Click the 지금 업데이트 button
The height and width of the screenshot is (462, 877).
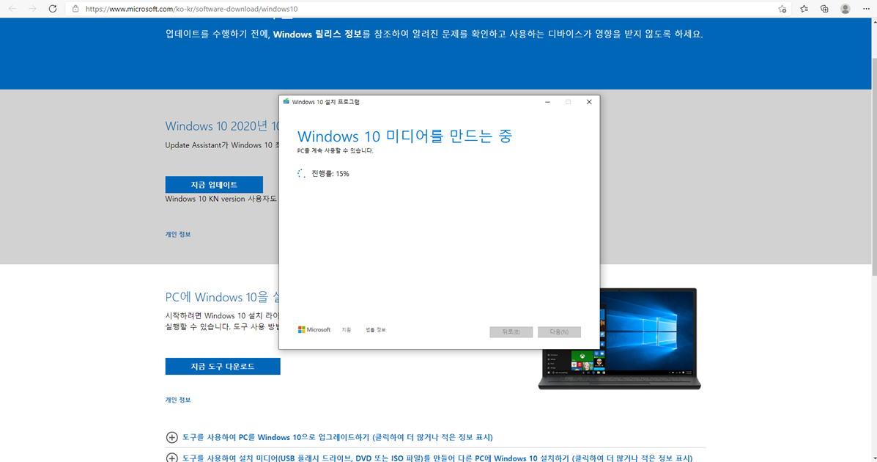tap(214, 184)
